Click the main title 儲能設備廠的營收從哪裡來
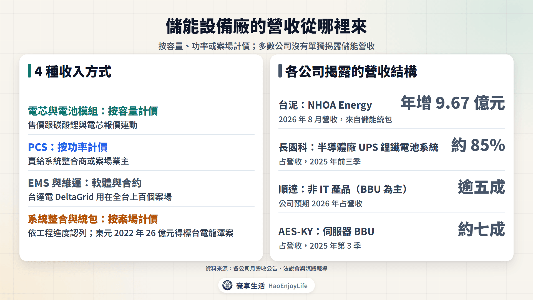This screenshot has width=533, height=300. 266,26
